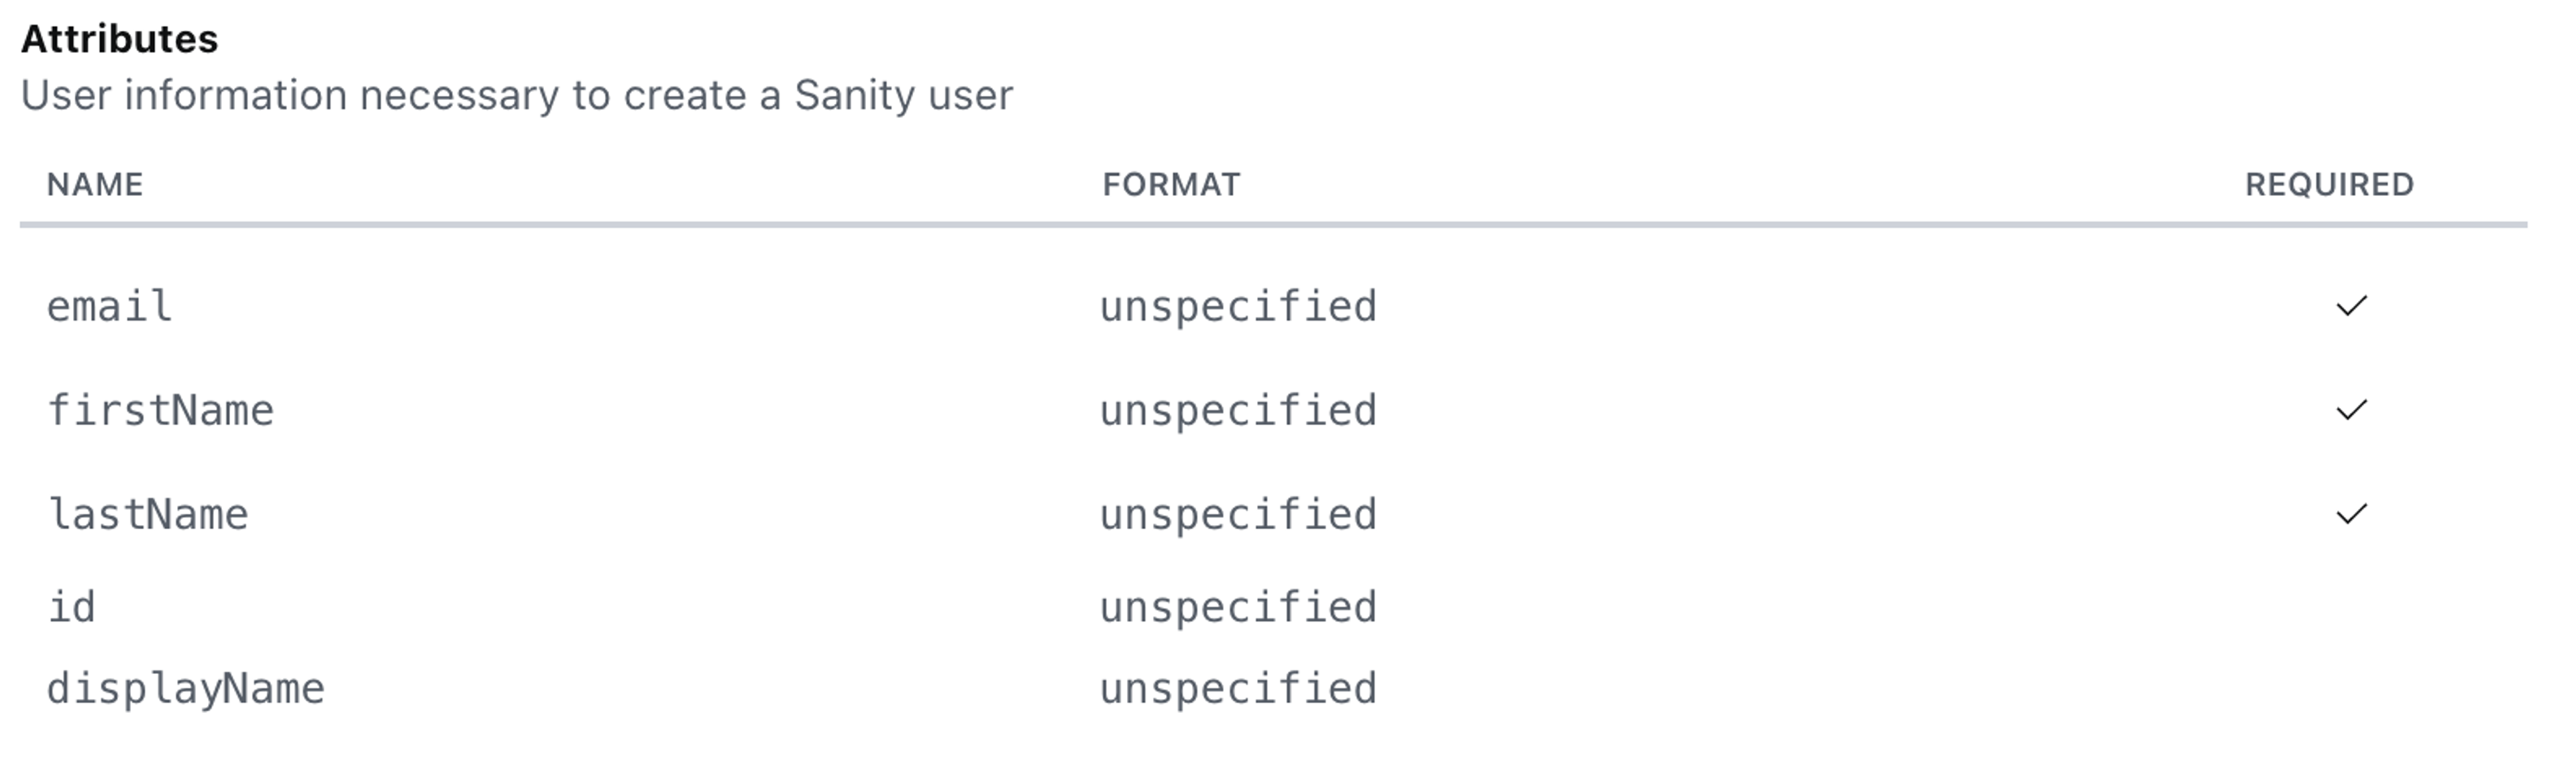Click the email format value
The image size is (2576, 774).
pos(1238,307)
